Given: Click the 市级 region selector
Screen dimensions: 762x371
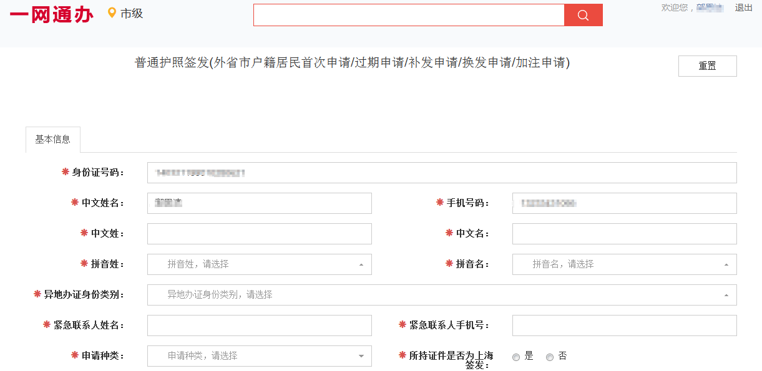Looking at the screenshot, I should tap(132, 13).
